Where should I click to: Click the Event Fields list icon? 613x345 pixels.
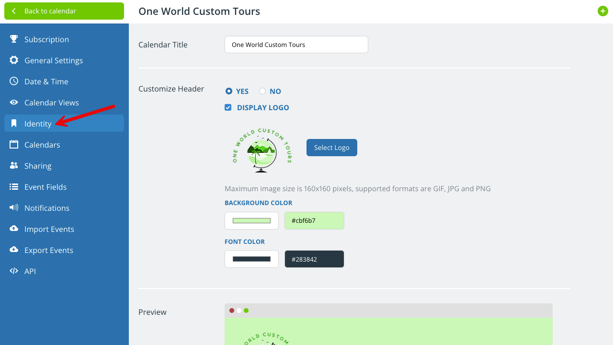(x=14, y=186)
